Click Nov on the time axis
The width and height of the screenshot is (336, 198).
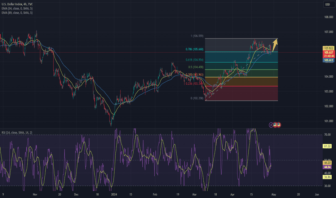point(35,194)
